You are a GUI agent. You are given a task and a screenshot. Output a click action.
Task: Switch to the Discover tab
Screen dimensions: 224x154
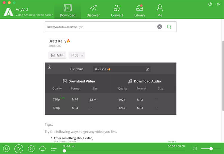93,11
